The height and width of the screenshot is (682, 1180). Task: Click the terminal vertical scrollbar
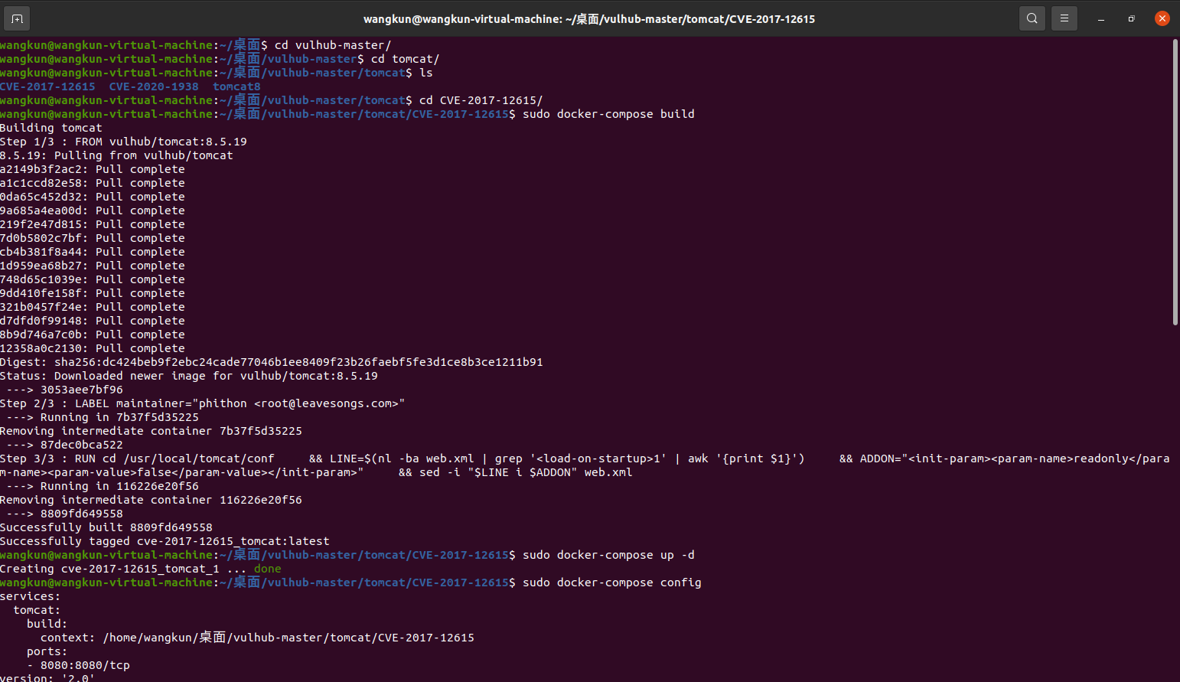(x=1175, y=182)
